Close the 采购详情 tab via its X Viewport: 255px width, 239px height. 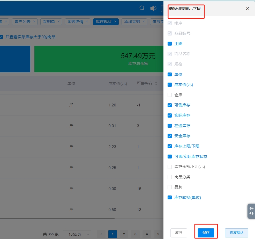click(87, 21)
